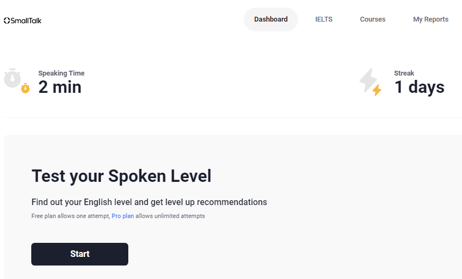Click the small orange timer icon
This screenshot has height=279, width=462.
point(25,89)
